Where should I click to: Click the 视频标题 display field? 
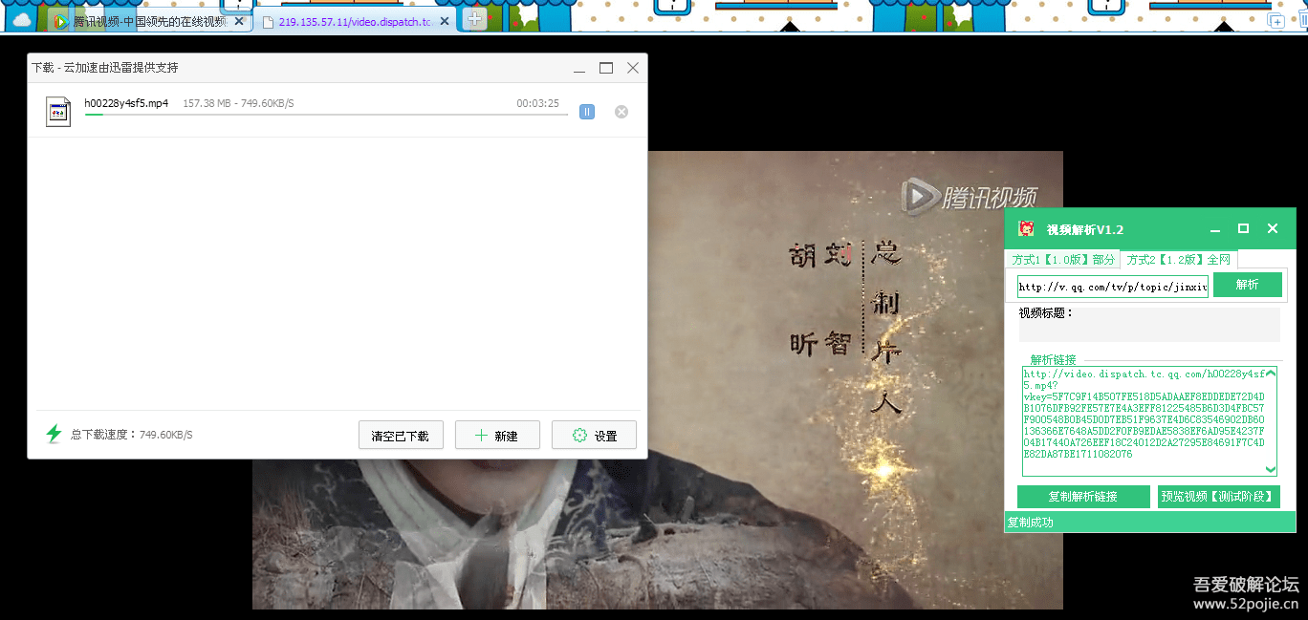1149,324
